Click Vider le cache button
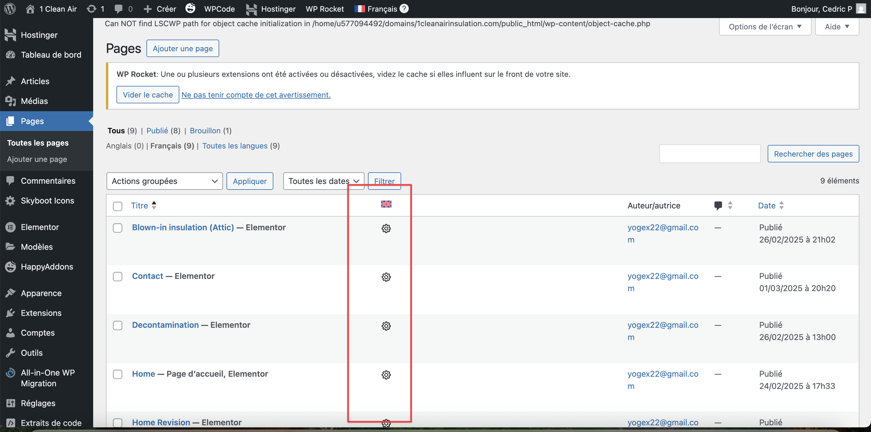Viewport: 871px width, 432px height. click(148, 95)
